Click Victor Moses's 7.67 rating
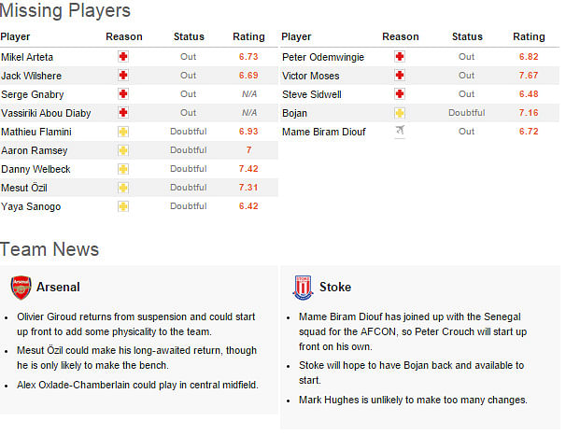Viewport: 566px width, 436px height. tap(529, 76)
